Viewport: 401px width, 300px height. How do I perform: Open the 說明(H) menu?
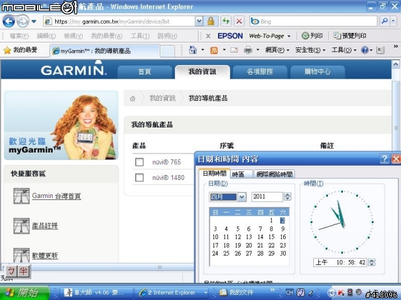(167, 36)
